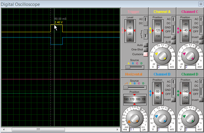Click Channel C coupling mode switch
This screenshot has width=204, height=133.
[201, 25]
